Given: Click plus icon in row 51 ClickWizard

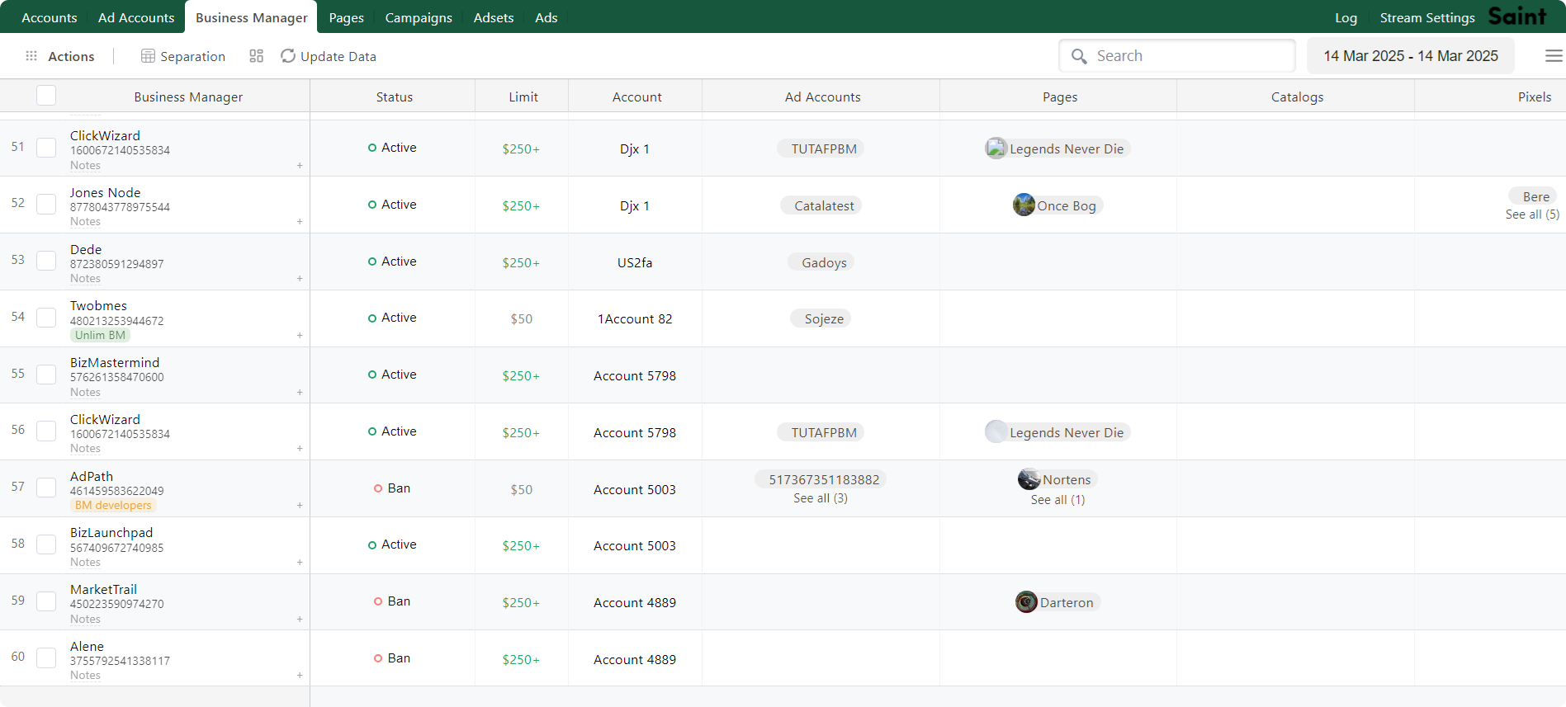Looking at the screenshot, I should 300,166.
